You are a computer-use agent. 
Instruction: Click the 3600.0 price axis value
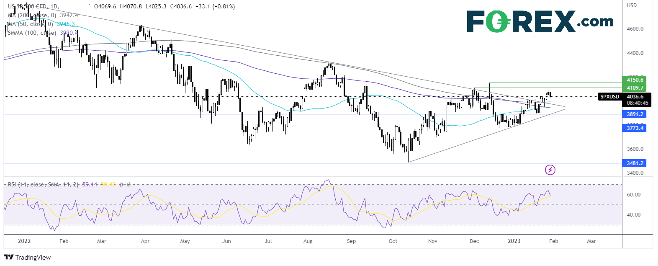pyautogui.click(x=635, y=149)
